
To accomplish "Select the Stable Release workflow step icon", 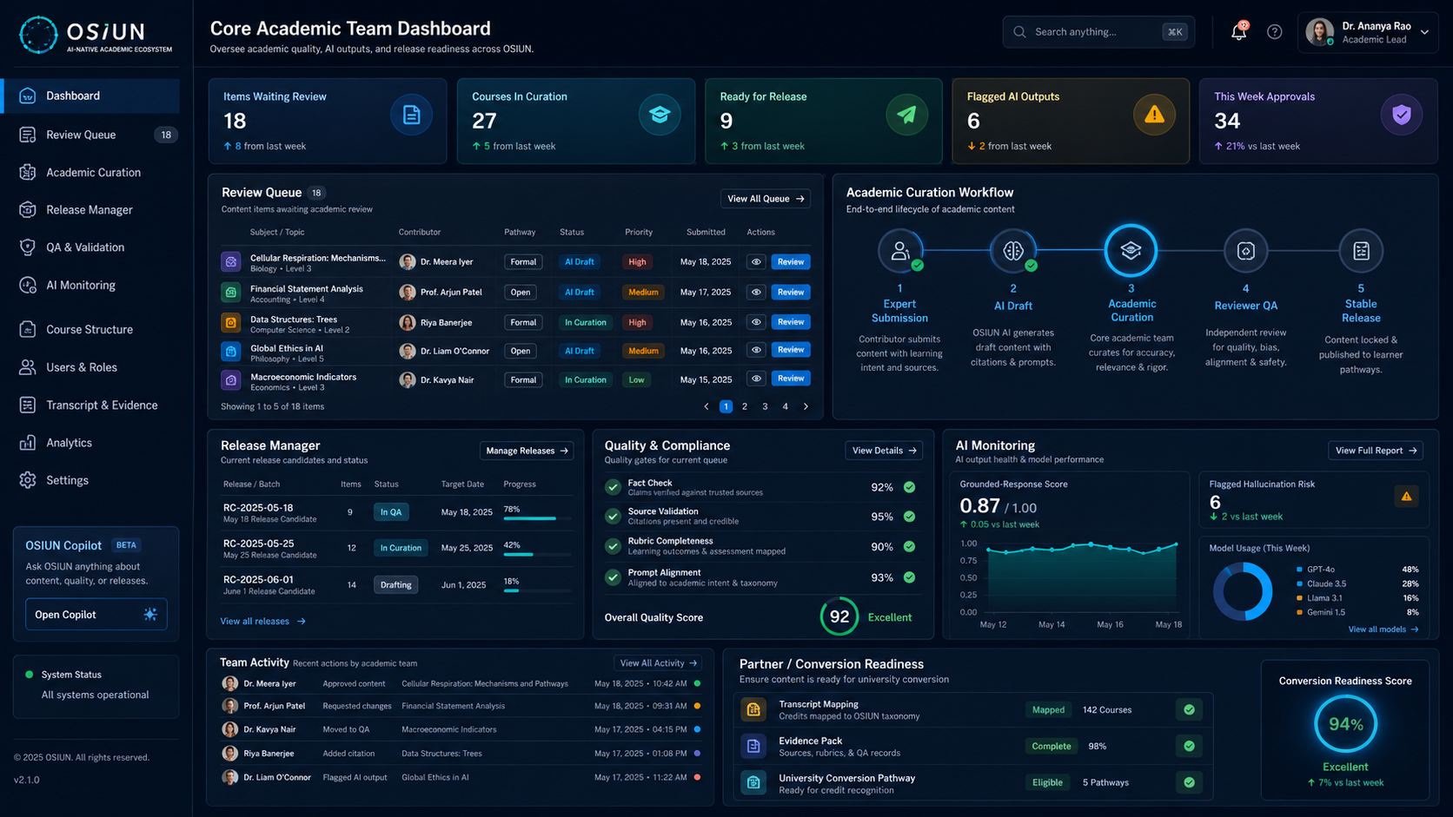I will 1361,251.
